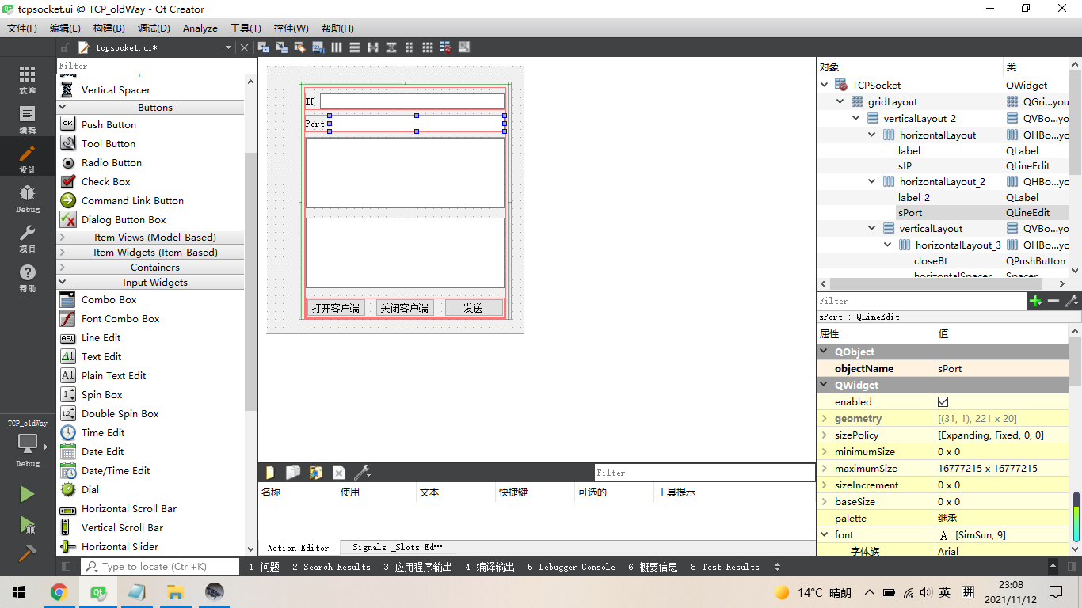Click Copy action icon in the Action Editor
Image resolution: width=1082 pixels, height=608 pixels.
[293, 473]
